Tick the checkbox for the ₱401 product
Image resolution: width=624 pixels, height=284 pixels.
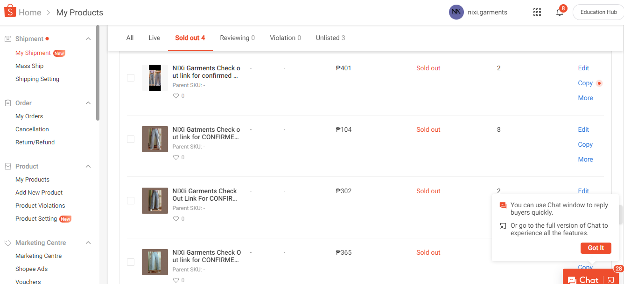pyautogui.click(x=131, y=78)
